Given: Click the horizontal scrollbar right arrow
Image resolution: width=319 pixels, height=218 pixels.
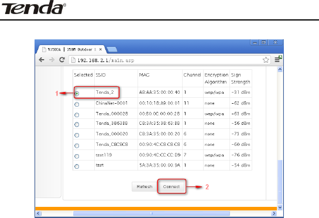Looking at the screenshot, I should 274,213.
